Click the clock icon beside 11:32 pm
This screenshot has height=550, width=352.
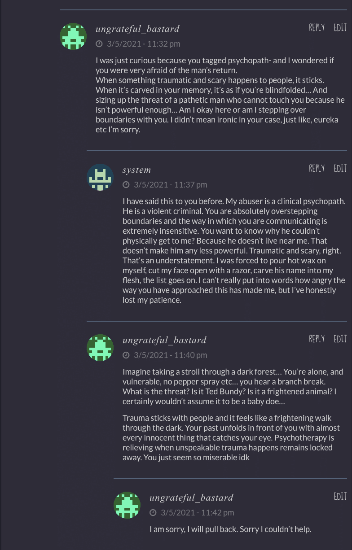(x=99, y=44)
